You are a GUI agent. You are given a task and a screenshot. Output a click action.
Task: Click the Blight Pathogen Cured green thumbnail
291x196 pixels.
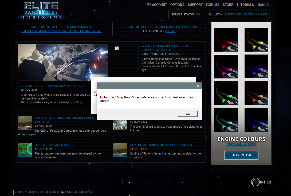pyautogui.click(x=25, y=150)
